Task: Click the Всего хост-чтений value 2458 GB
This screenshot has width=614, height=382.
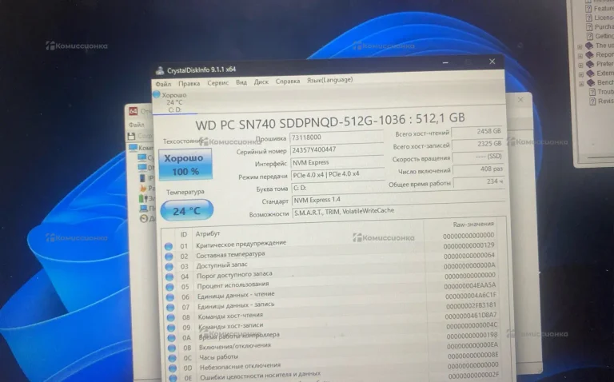Action: click(x=477, y=132)
